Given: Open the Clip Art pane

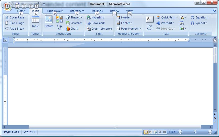Looking at the screenshot, I should click(x=59, y=23).
